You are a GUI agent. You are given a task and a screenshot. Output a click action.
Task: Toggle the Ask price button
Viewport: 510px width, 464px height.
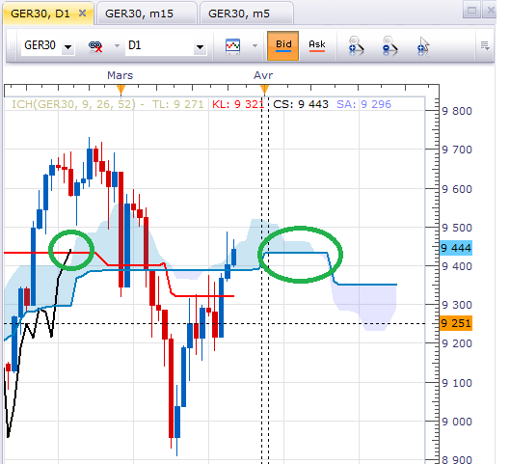coord(317,46)
